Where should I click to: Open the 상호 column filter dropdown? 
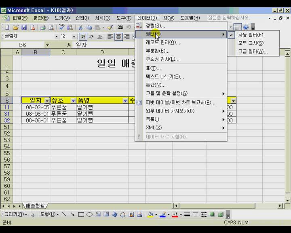tap(73, 101)
